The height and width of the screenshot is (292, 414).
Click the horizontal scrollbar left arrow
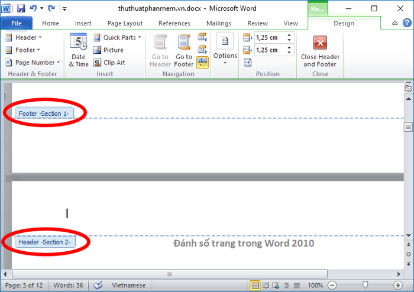click(5, 274)
